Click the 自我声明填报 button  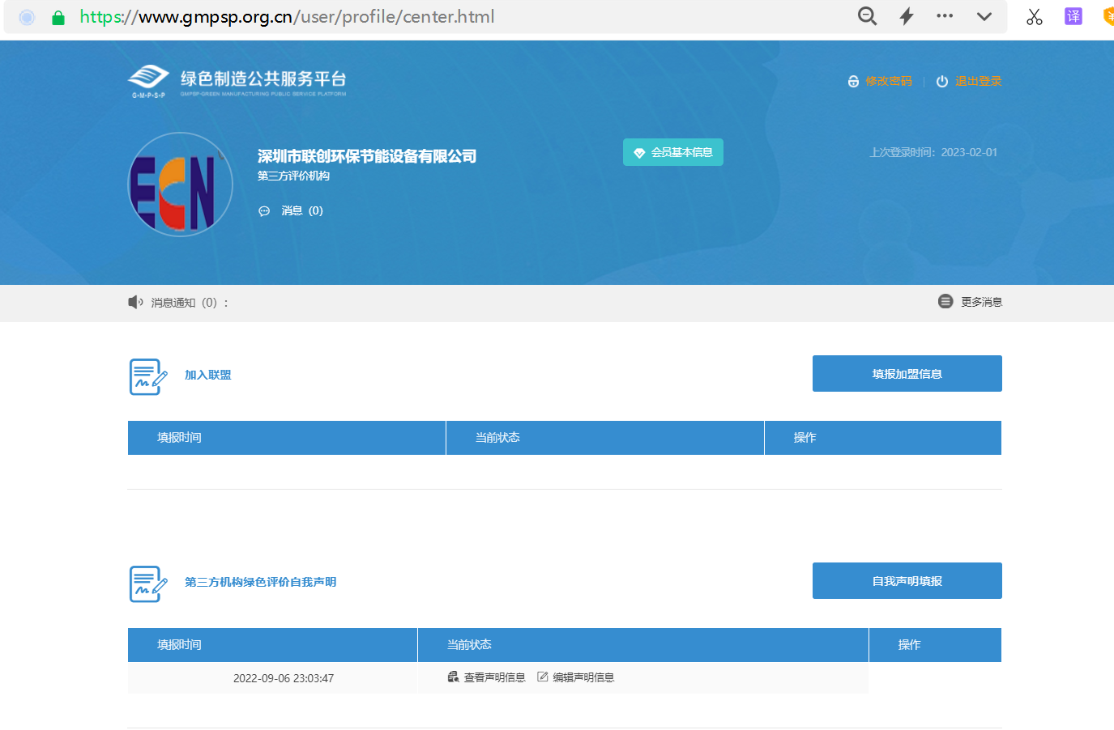coord(907,581)
